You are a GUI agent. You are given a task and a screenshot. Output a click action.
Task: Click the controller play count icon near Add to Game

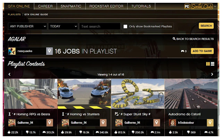coord(182,51)
